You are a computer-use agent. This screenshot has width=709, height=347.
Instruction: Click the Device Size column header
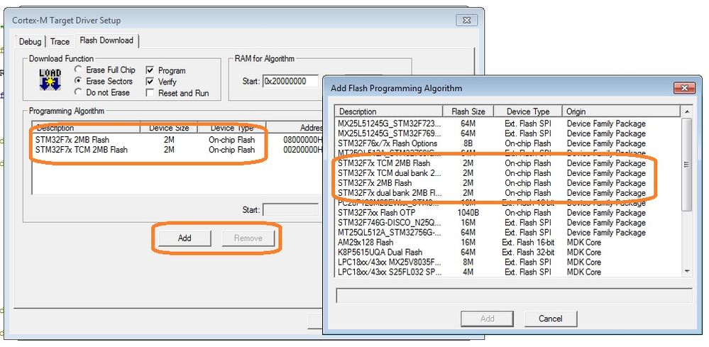click(x=169, y=128)
